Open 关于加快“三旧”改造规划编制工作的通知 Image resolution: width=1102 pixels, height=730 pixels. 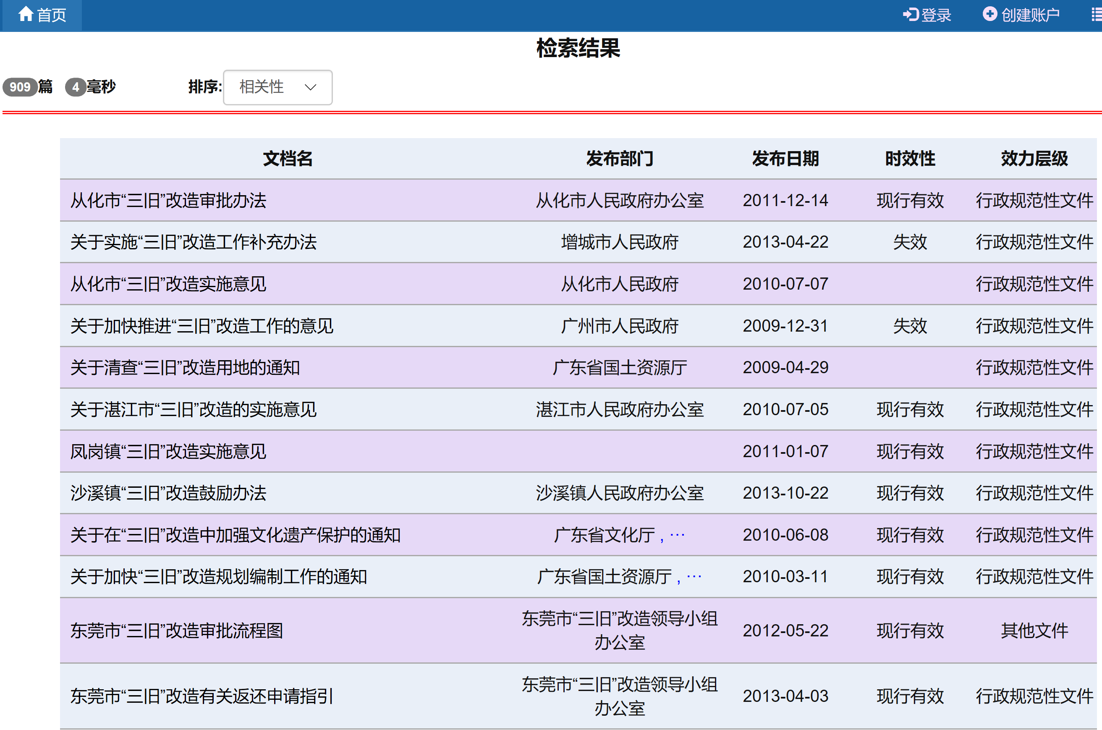(x=218, y=577)
